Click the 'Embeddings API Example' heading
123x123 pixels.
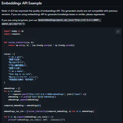22,3
